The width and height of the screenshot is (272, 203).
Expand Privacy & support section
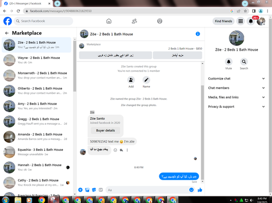click(237, 107)
